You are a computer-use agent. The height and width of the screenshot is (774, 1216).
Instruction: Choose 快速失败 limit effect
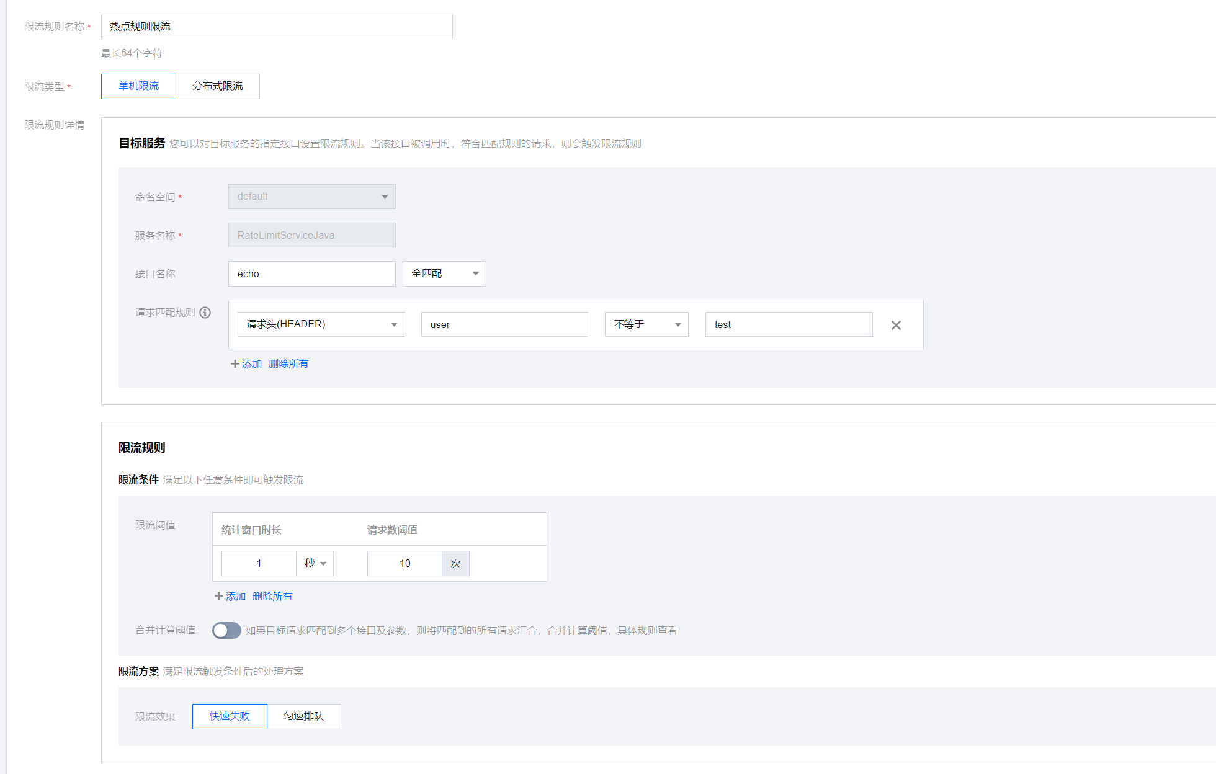230,716
